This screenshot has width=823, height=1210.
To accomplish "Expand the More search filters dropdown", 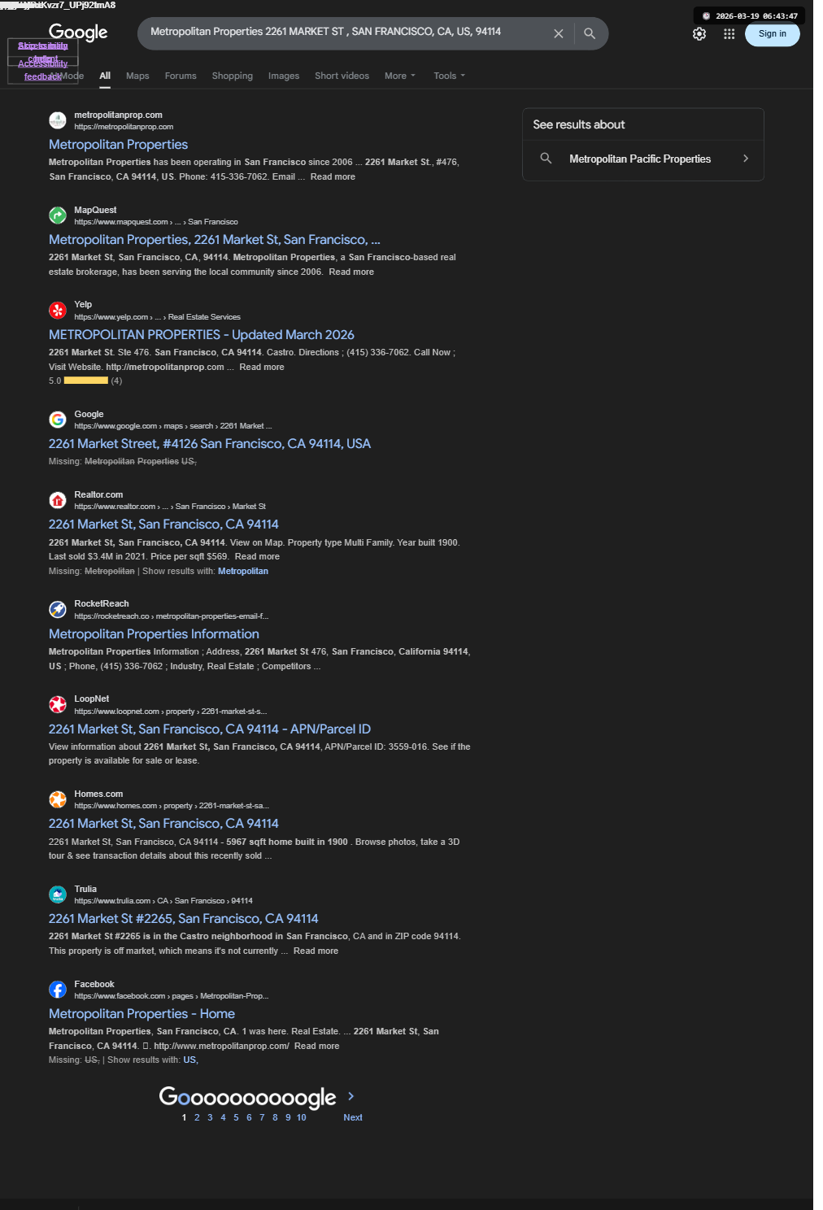I will click(400, 76).
